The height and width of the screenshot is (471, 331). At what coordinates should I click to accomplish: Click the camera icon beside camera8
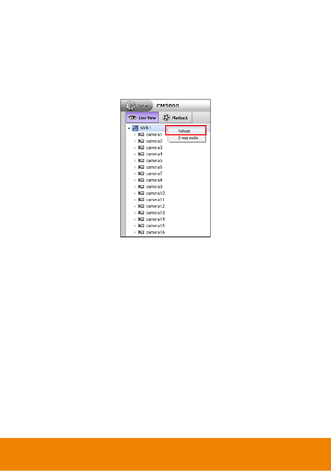coord(141,180)
